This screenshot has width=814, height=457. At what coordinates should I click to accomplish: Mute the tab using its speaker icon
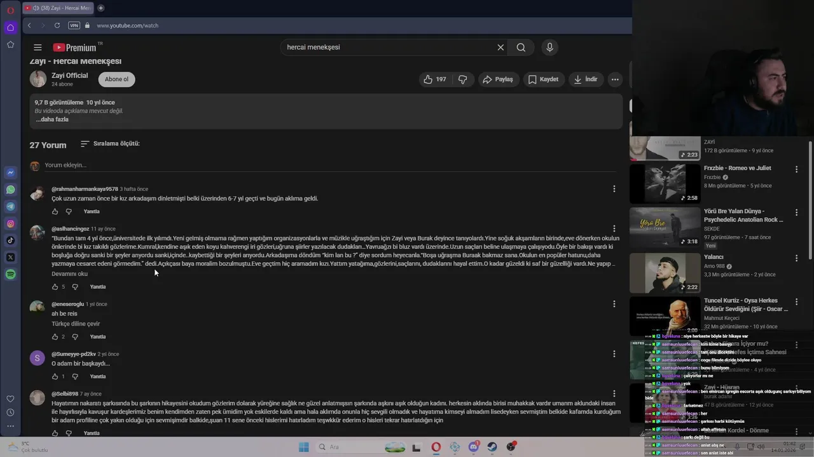point(36,8)
